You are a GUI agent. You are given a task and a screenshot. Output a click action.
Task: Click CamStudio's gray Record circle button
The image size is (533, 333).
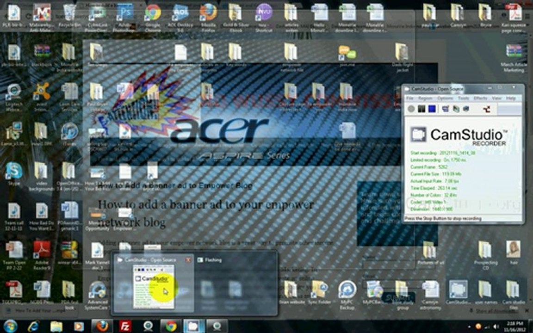(411, 109)
